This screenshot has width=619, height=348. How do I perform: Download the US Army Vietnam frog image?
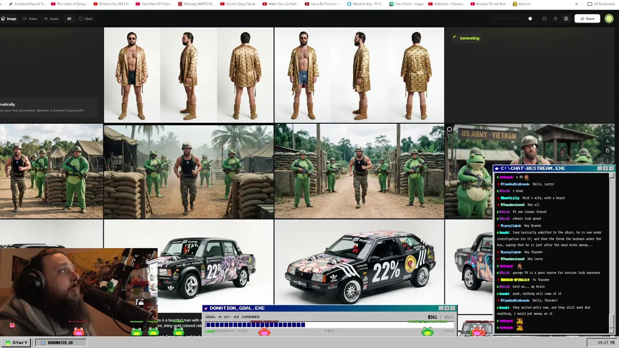[x=607, y=141]
